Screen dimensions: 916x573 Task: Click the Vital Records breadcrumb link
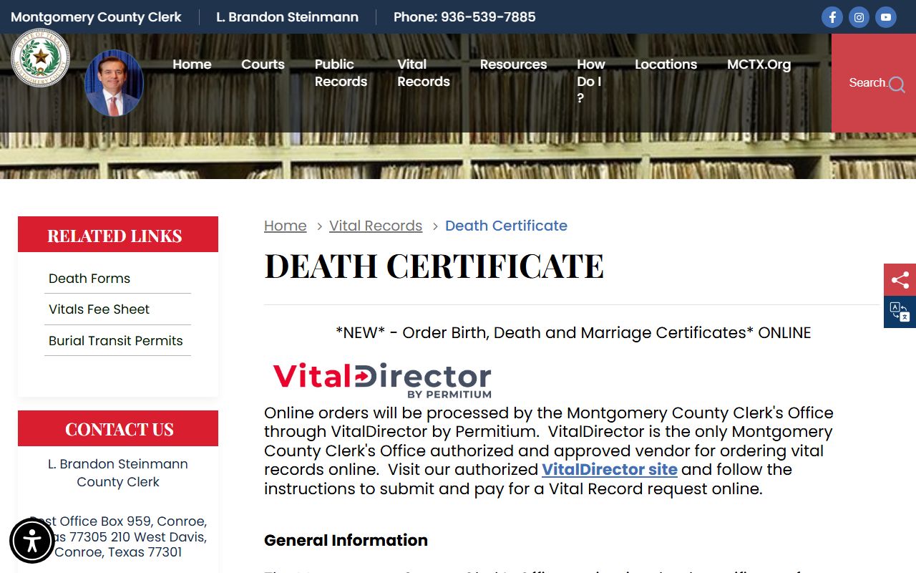[x=376, y=226]
